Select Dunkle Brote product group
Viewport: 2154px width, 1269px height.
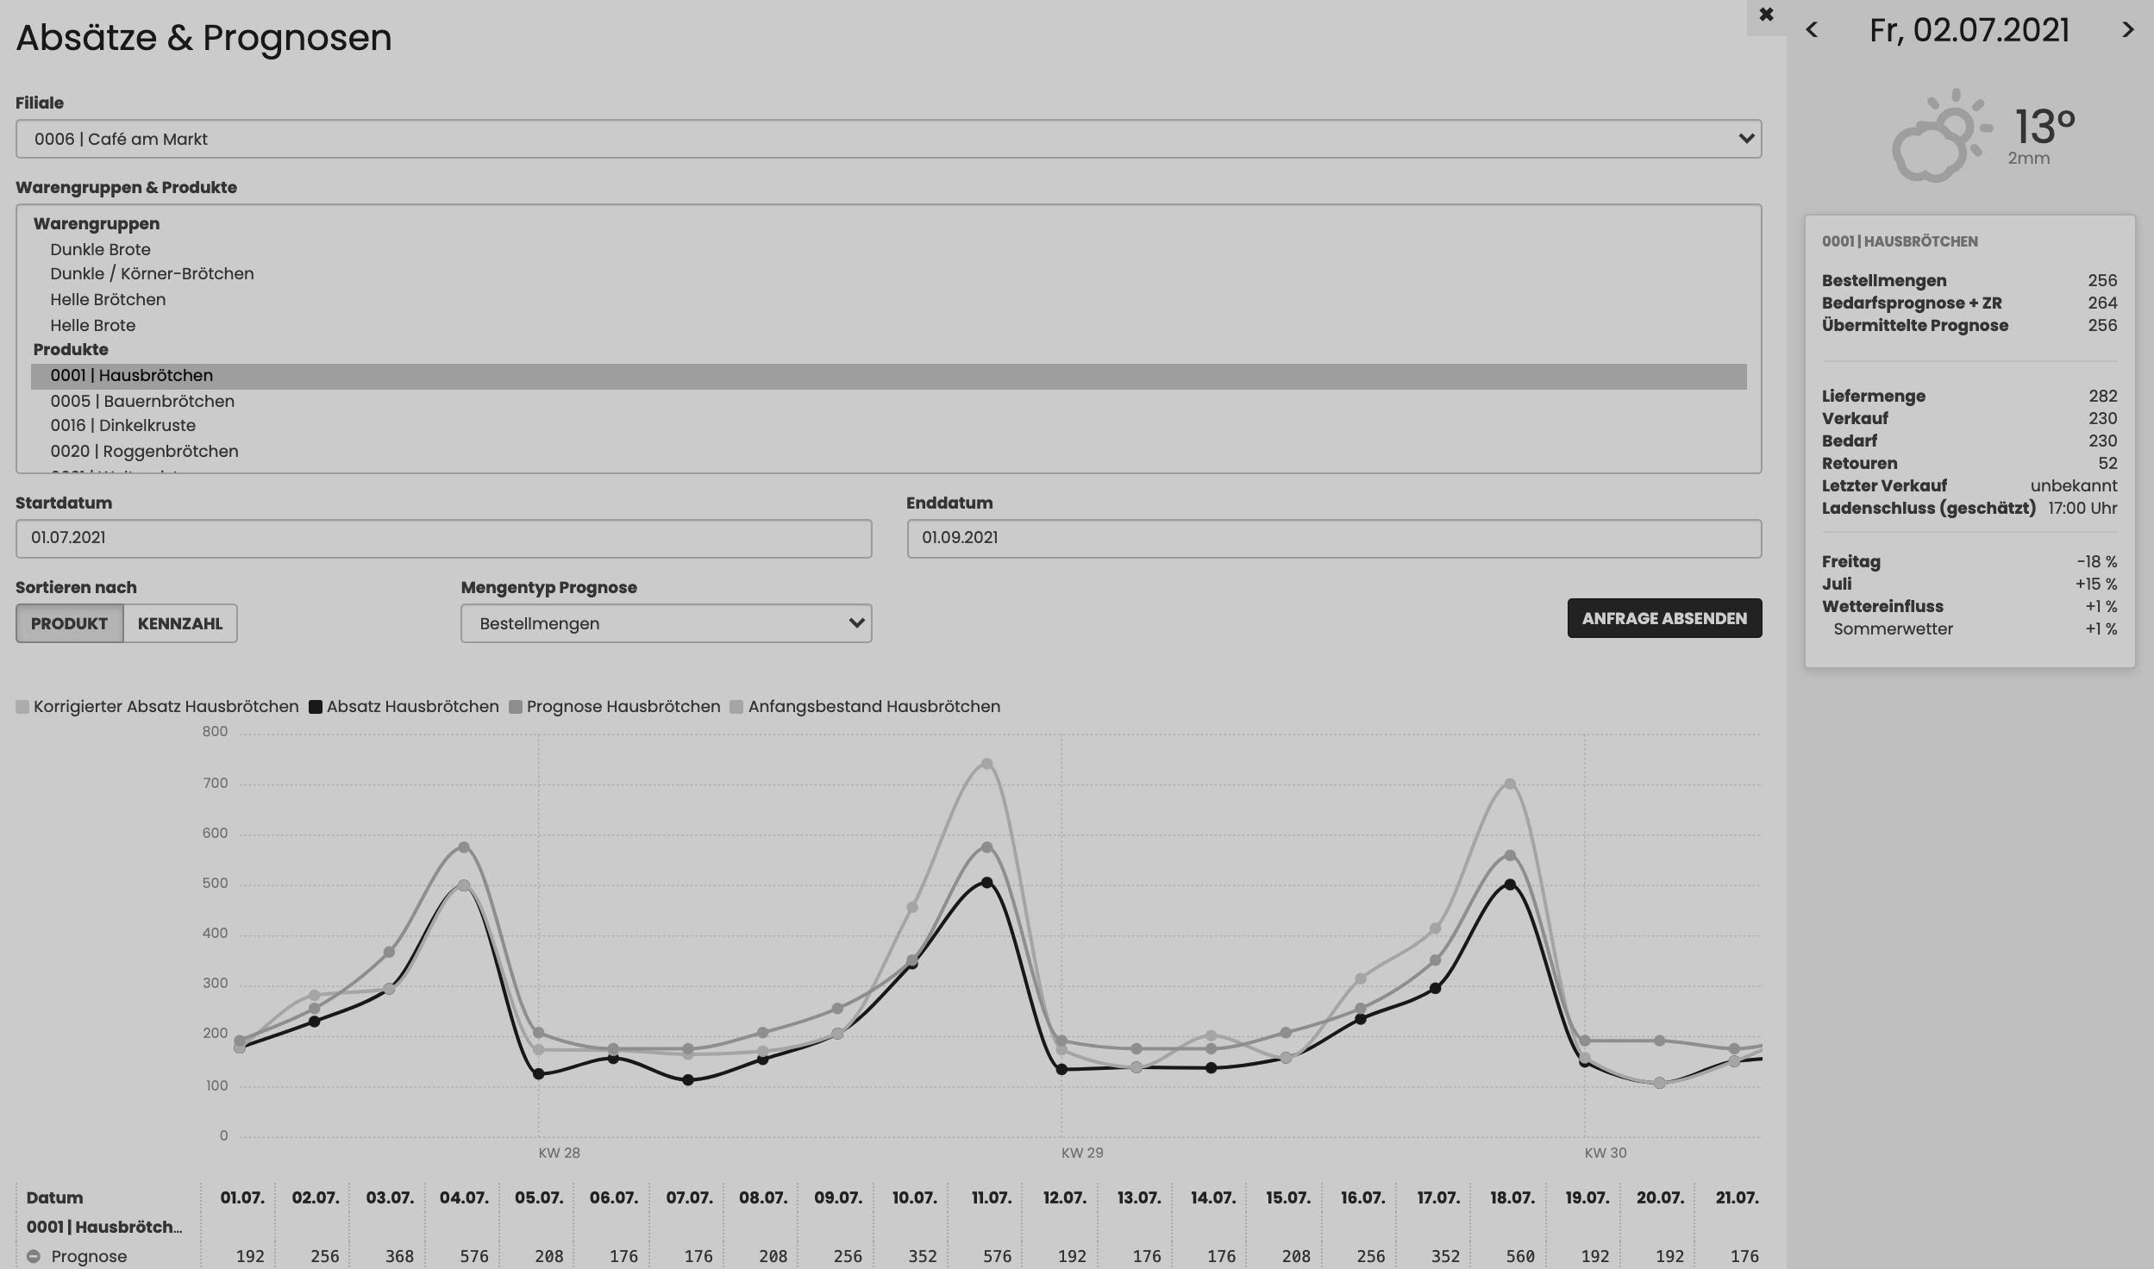(100, 249)
